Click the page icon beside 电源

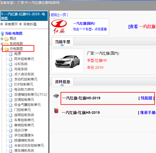point(11,54)
